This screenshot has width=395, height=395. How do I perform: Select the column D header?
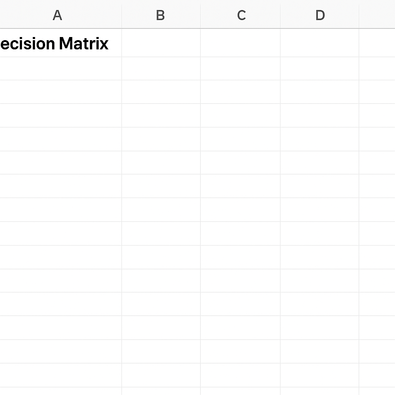pyautogui.click(x=320, y=15)
